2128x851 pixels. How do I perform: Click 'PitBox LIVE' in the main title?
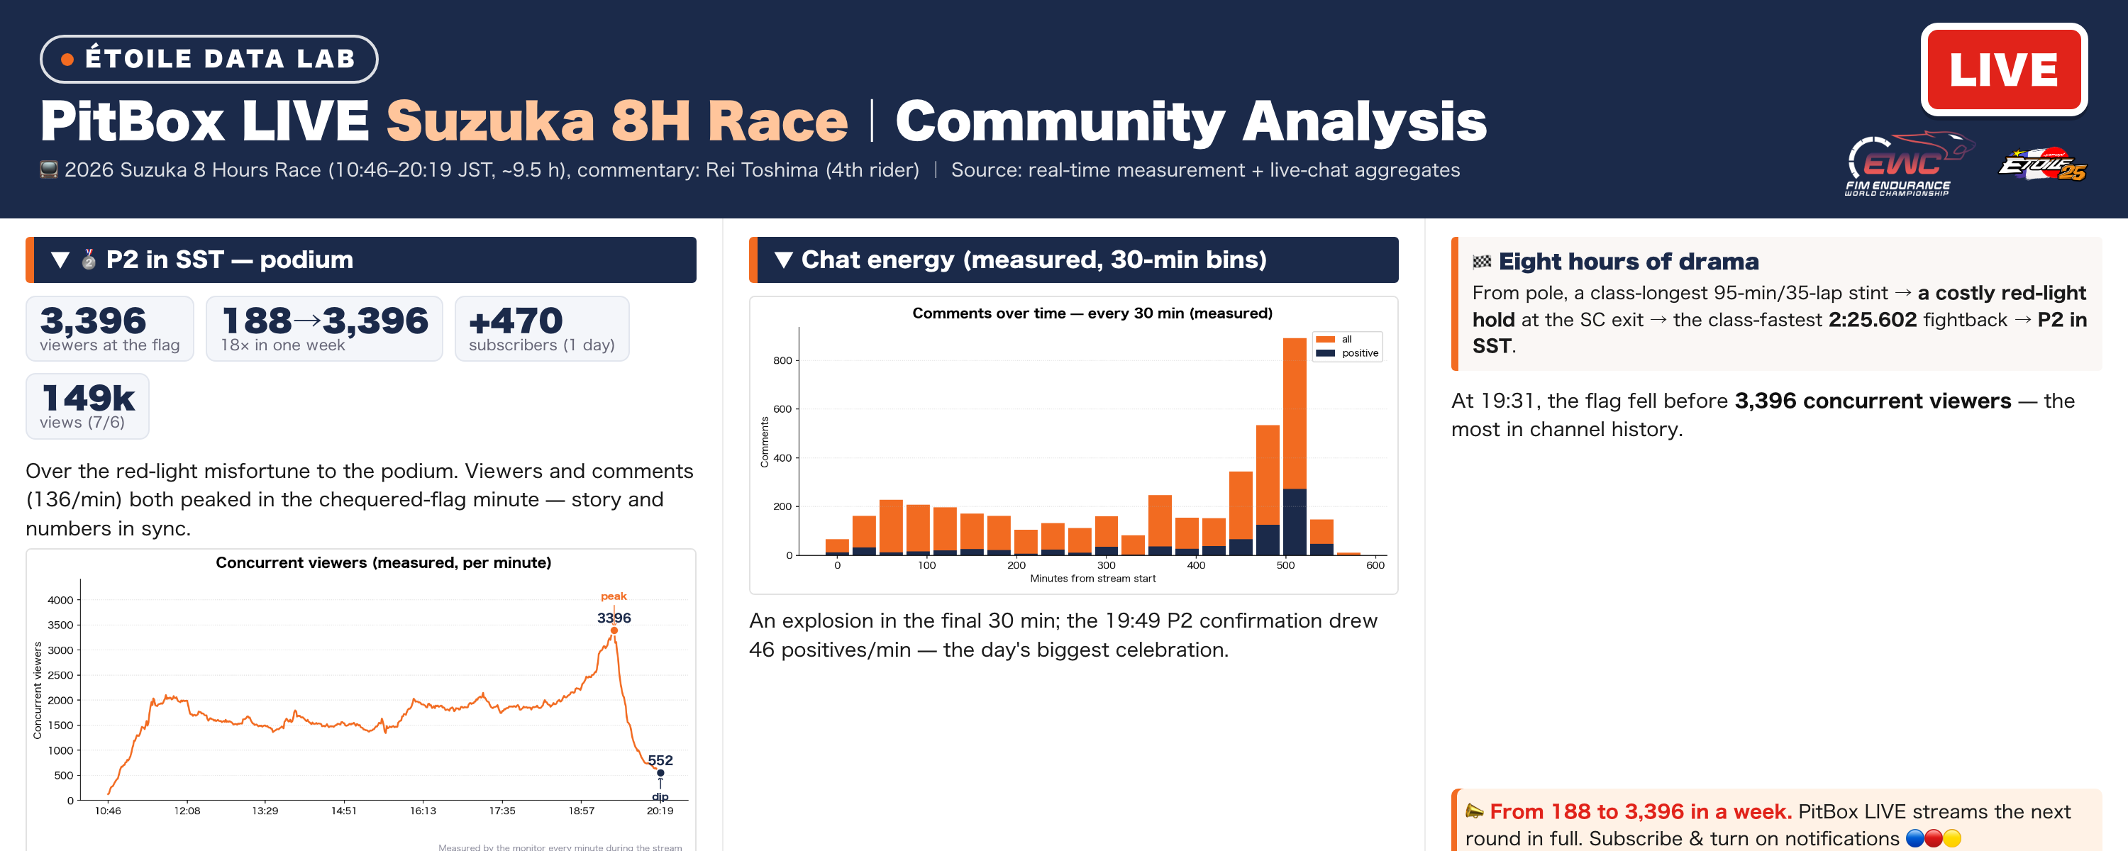(205, 121)
